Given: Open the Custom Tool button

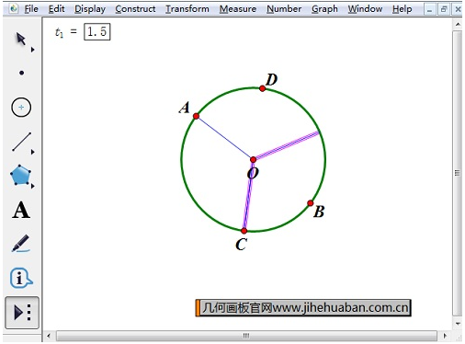Looking at the screenshot, I should coord(22,313).
